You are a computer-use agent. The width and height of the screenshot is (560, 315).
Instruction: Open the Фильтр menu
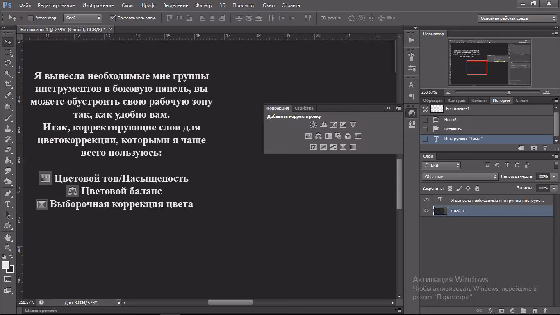[204, 5]
